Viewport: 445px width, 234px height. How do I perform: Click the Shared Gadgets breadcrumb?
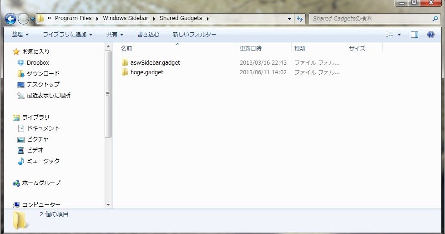point(181,18)
